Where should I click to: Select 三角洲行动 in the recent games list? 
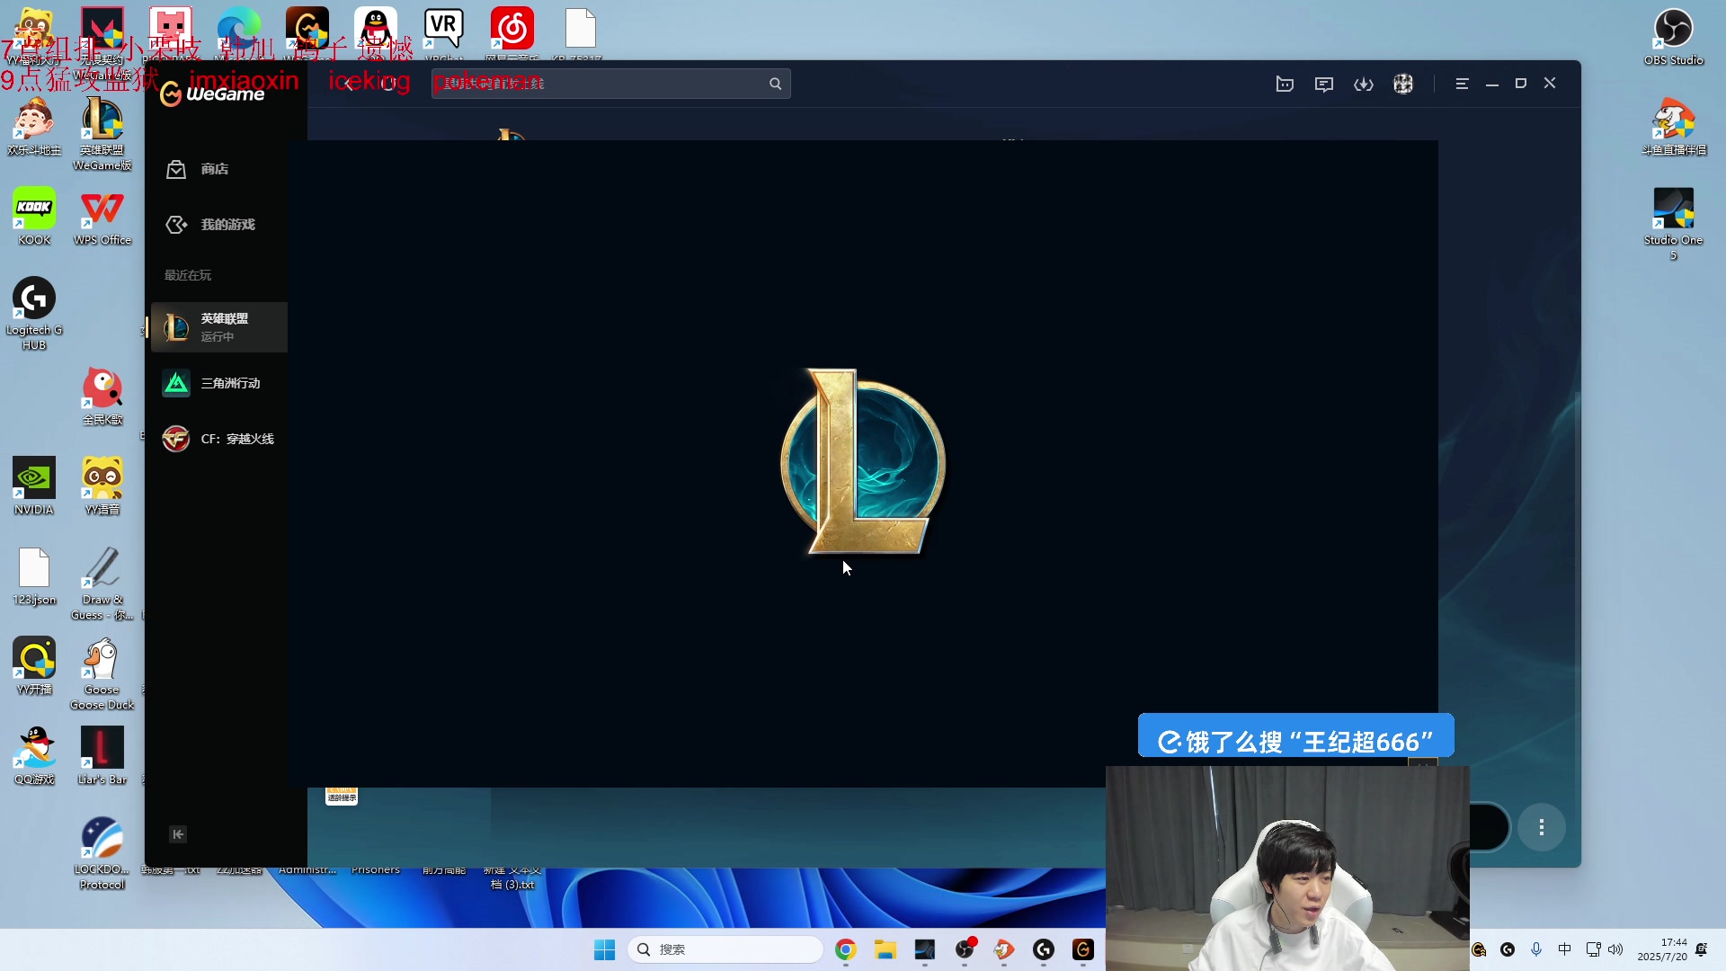pos(218,383)
